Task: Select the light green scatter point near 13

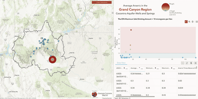Action: pyautogui.click(x=126, y=52)
